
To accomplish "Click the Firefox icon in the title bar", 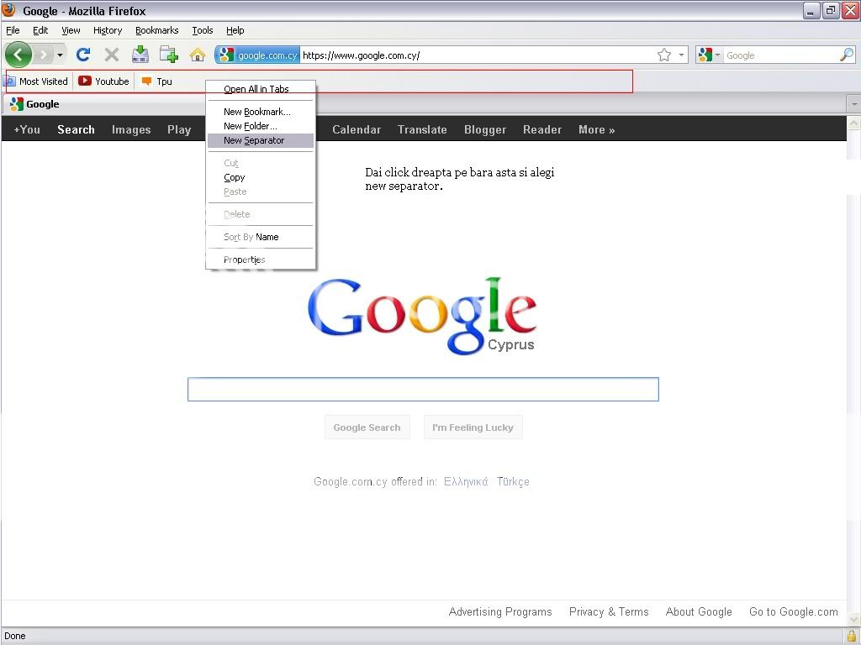I will [x=8, y=10].
